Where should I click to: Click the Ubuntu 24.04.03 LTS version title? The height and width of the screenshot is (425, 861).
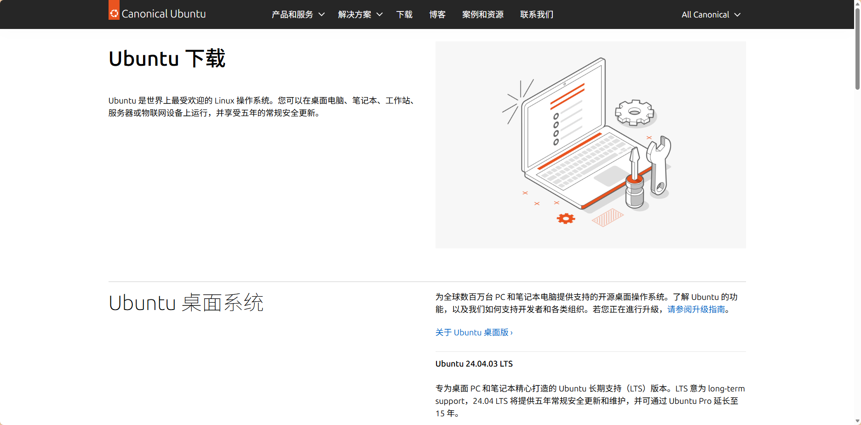pos(474,364)
